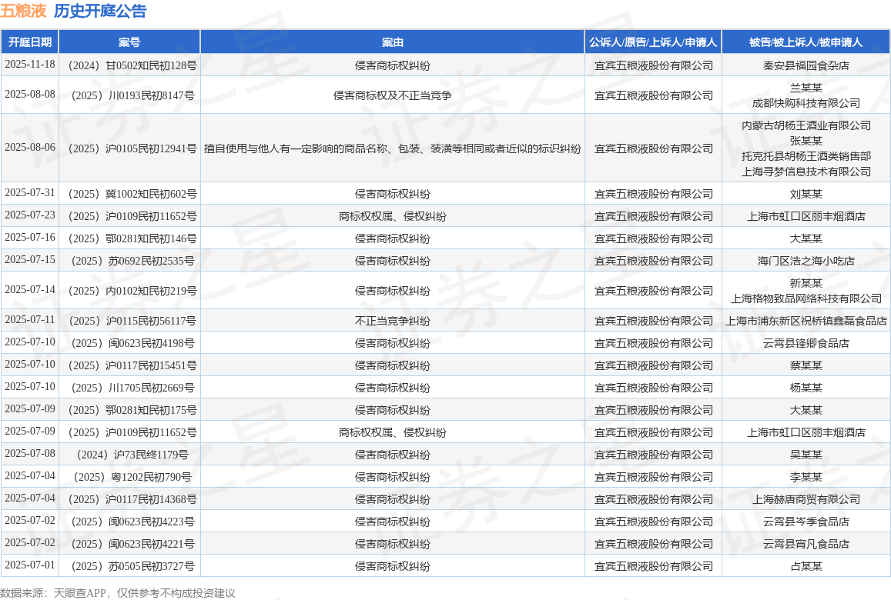Select defendant 吴某某
Viewport: 891px width, 600px height.
tap(806, 455)
